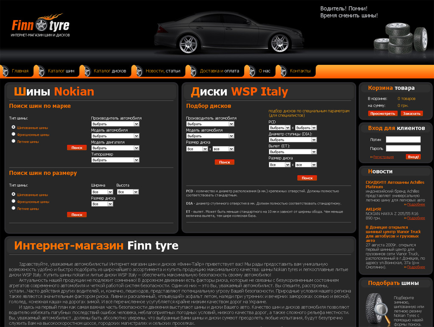Select Летние шины in search by size
Image resolution: width=434 pixels, height=327 pixels.
(x=13, y=208)
